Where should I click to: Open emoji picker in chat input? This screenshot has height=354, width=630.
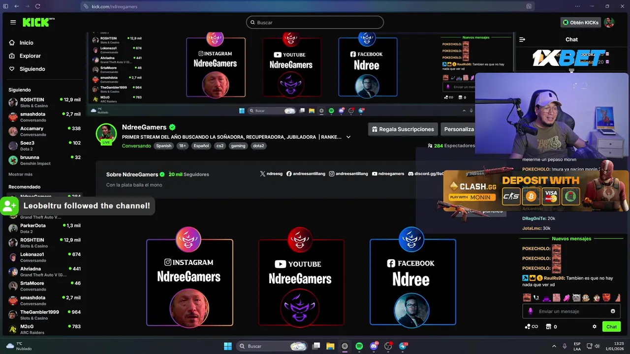click(613, 311)
